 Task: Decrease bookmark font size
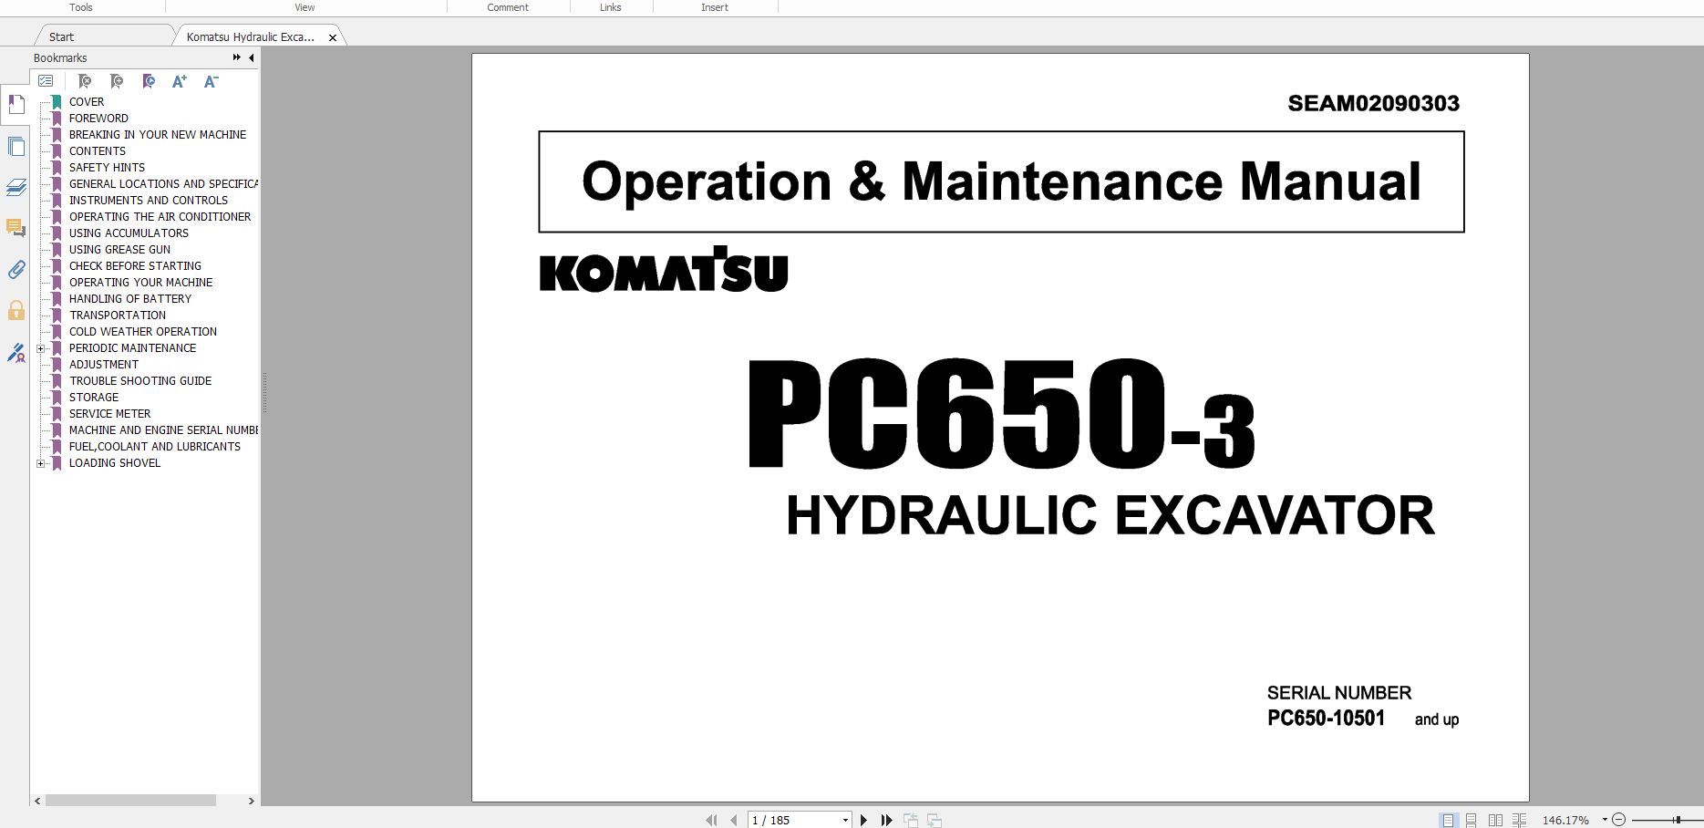click(211, 81)
